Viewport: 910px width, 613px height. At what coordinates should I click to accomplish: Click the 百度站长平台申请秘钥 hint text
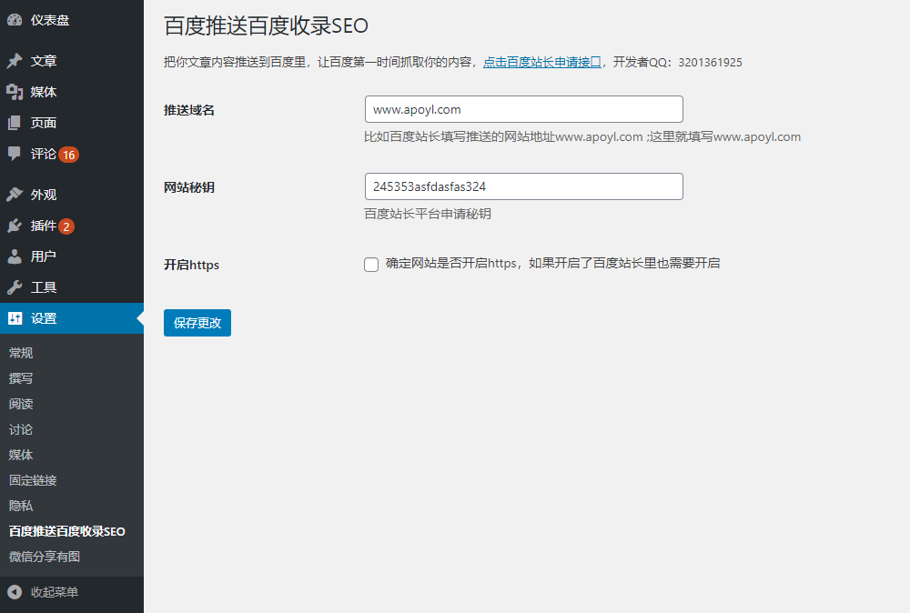click(428, 214)
